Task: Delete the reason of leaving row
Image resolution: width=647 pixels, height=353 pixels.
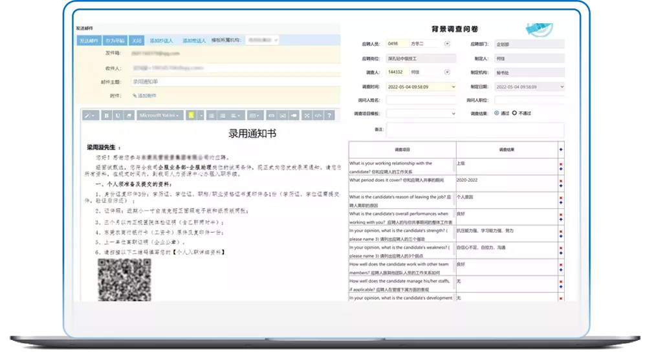Action: (561, 198)
